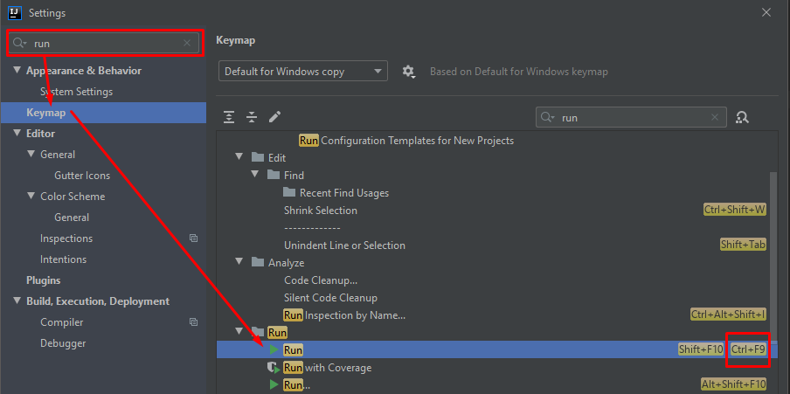Open the Plugins settings page

44,280
